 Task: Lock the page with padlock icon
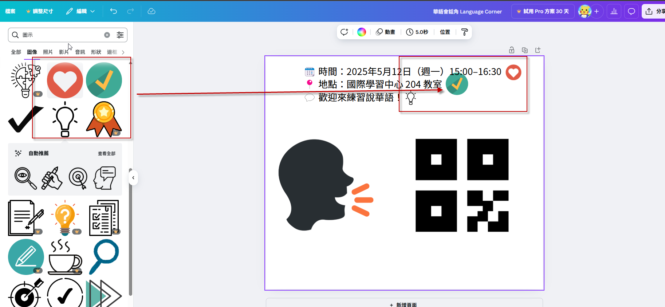click(x=512, y=50)
